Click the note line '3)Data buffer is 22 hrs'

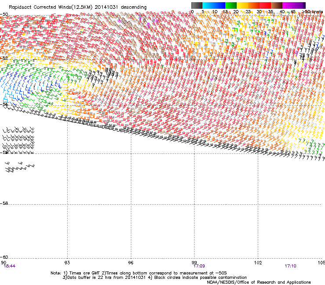(x=155, y=278)
